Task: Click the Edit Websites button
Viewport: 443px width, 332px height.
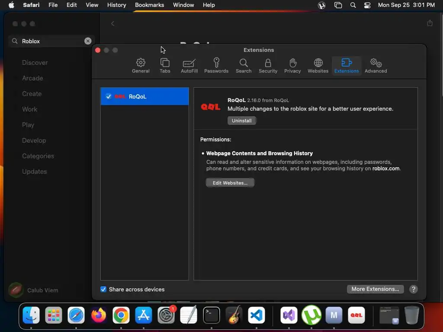Action: click(230, 183)
